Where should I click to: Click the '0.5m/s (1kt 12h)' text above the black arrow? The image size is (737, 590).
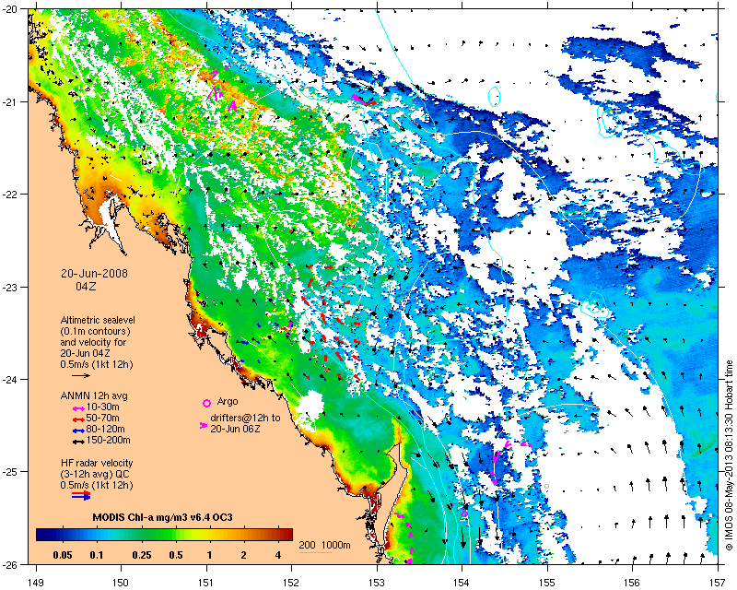97,364
